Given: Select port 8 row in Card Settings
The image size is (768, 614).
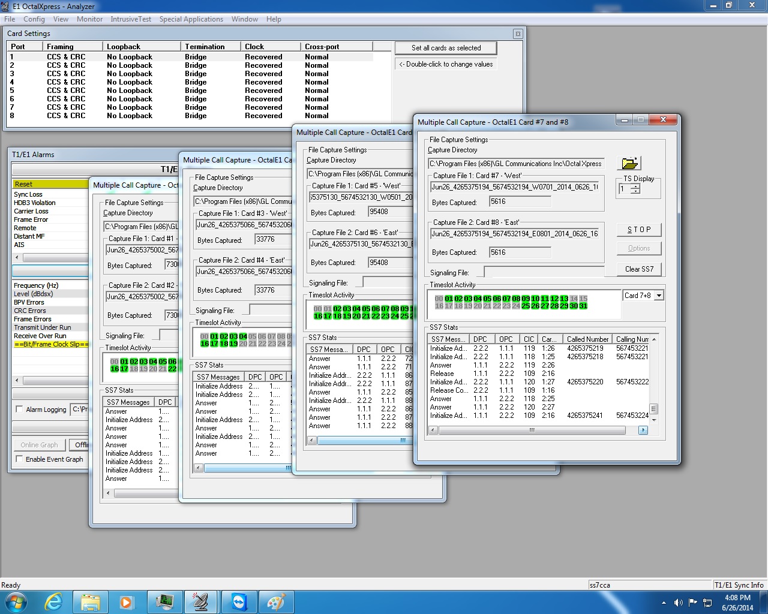Looking at the screenshot, I should click(191, 116).
